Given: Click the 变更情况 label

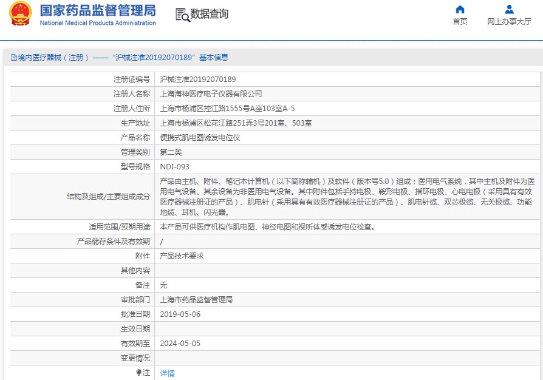Looking at the screenshot, I should (135, 358).
